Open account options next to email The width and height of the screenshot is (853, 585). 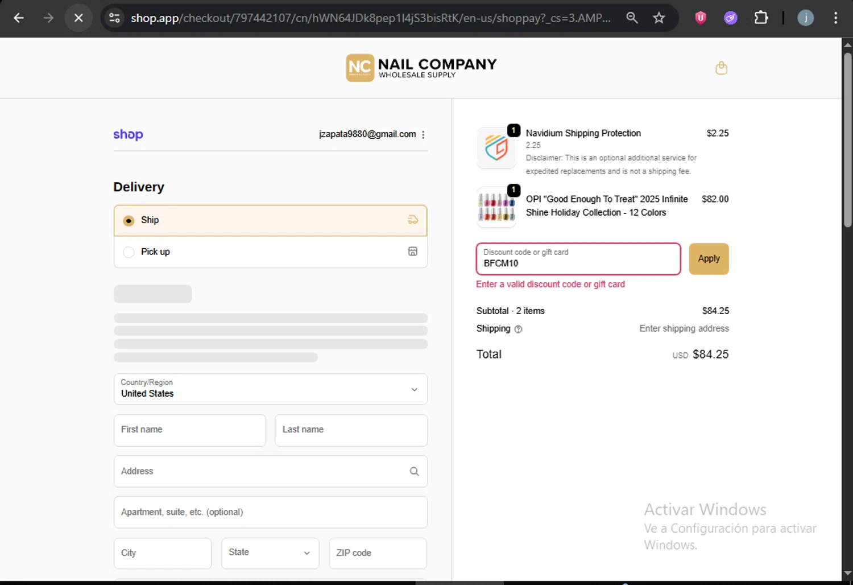click(423, 134)
